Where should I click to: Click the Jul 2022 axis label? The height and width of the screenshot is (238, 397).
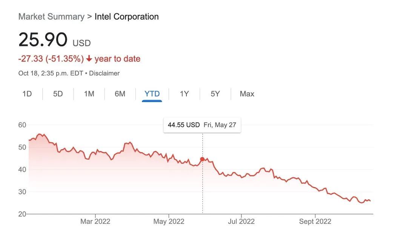coord(241,221)
